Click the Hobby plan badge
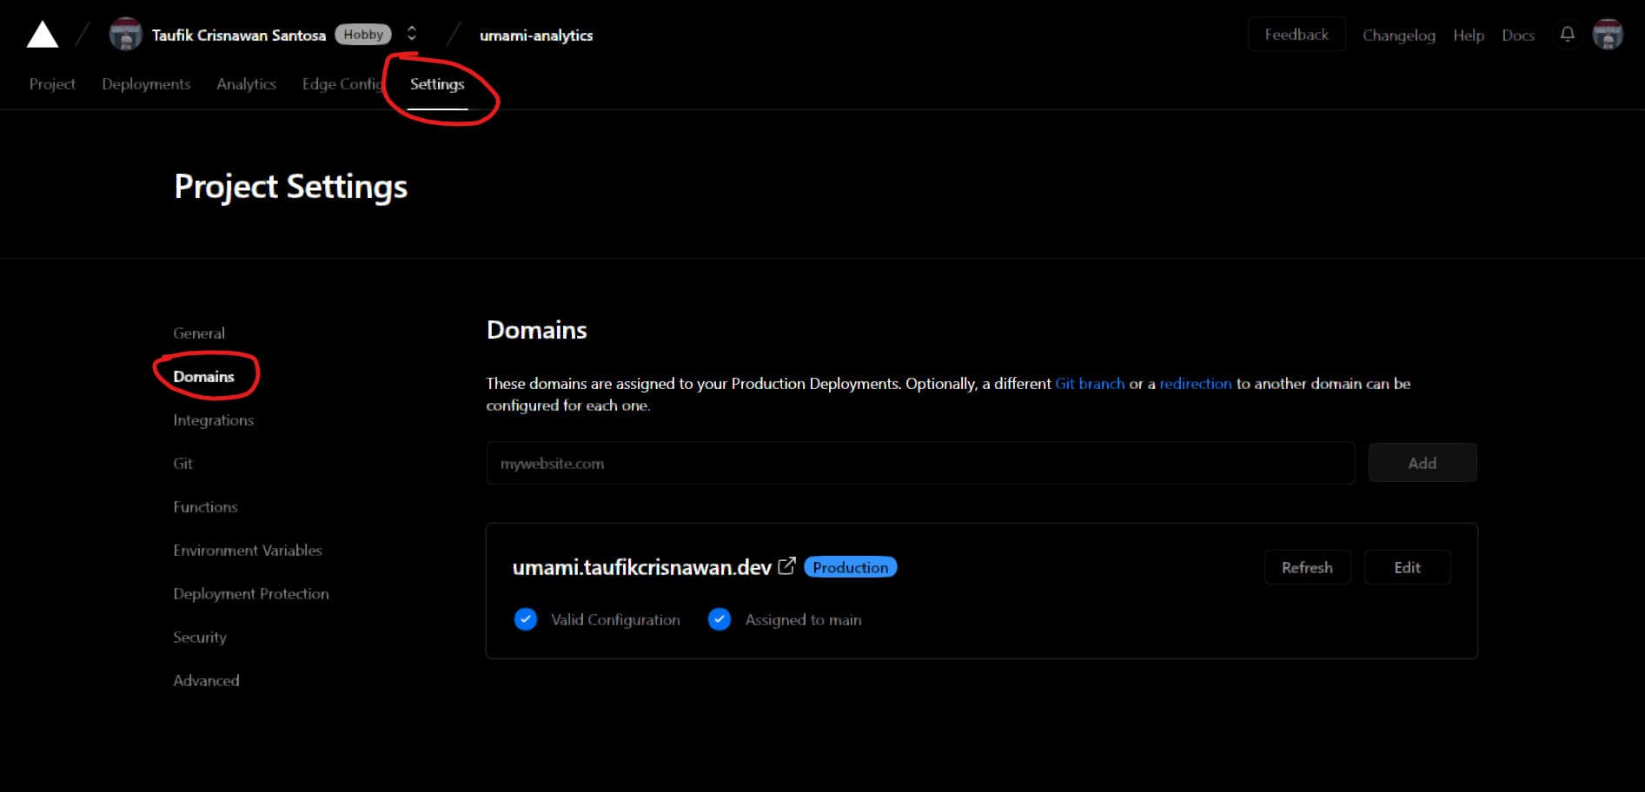 363,34
